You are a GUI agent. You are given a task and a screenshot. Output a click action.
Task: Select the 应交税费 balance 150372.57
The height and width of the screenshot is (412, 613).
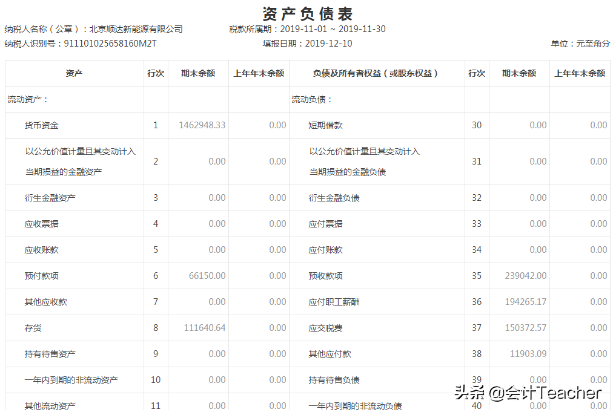526,328
